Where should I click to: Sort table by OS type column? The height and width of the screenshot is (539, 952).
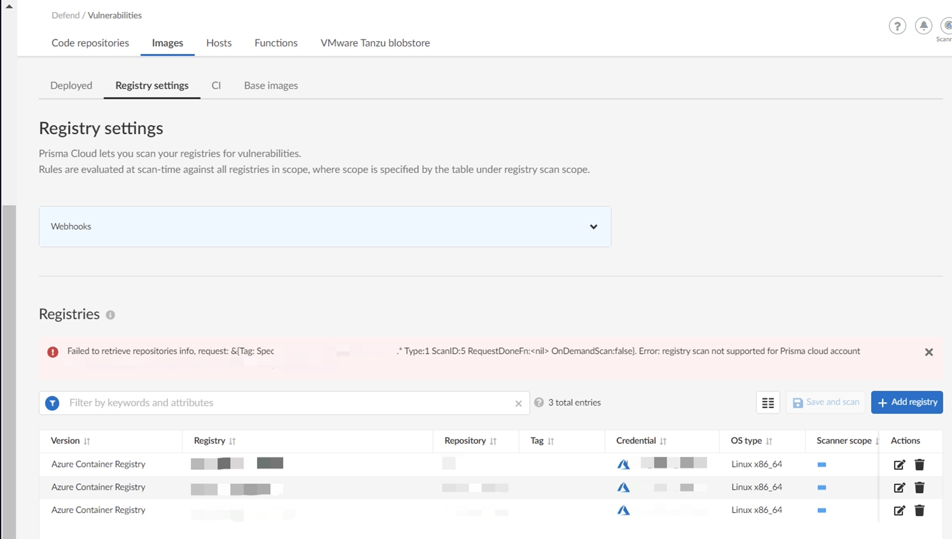[x=769, y=441]
